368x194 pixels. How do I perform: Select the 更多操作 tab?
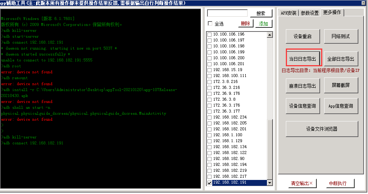coord(332,12)
